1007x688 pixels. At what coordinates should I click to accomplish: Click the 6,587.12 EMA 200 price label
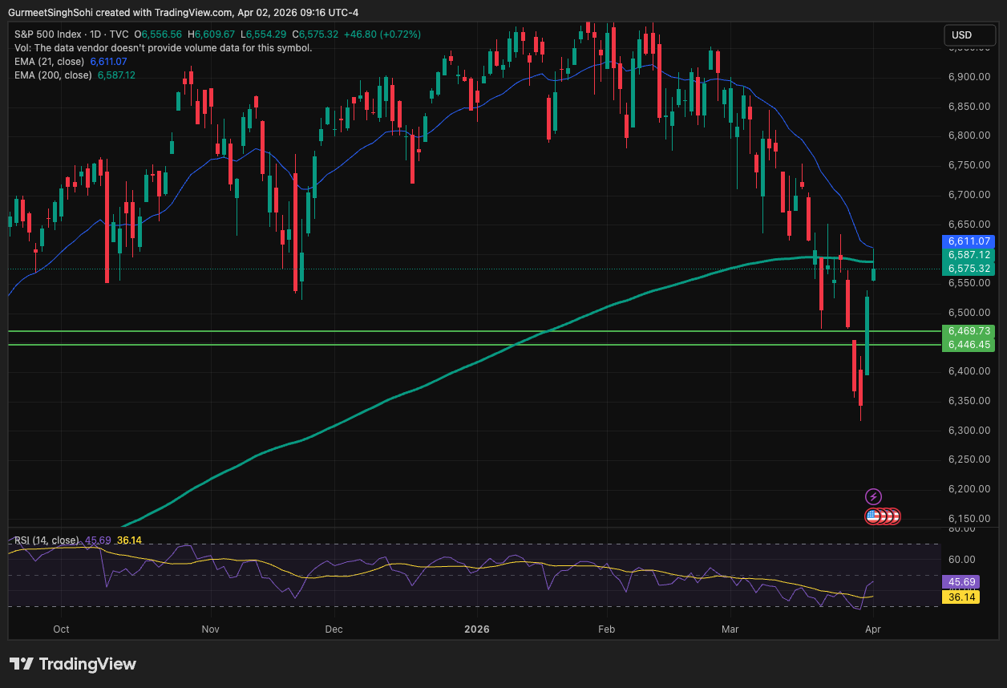pos(970,254)
